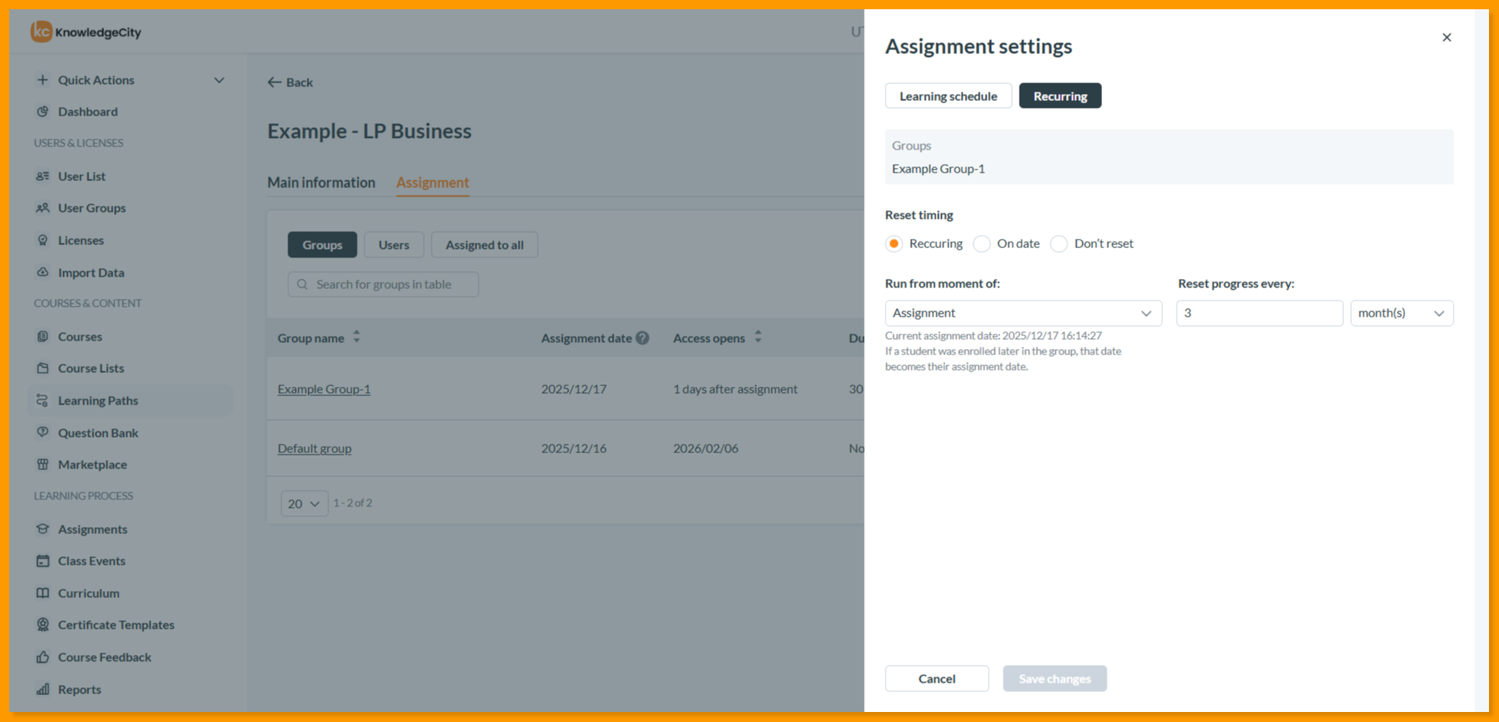
Task: Click the Certificate Templates badge icon
Action: (42, 625)
